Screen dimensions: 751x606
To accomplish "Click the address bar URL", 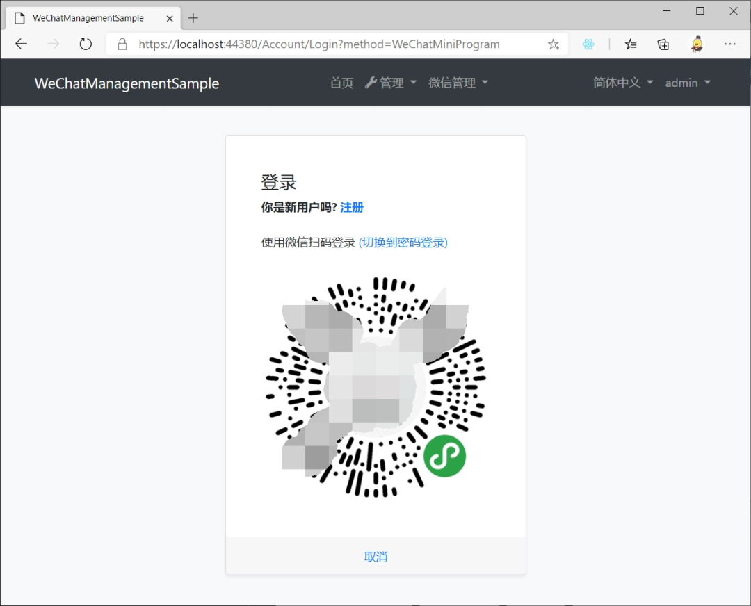I will [319, 44].
